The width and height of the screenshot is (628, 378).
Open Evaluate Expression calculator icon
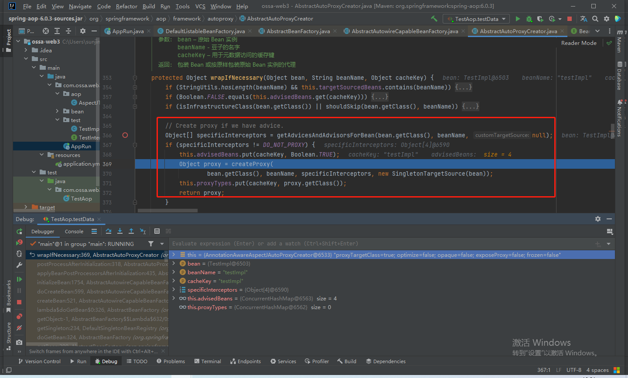(157, 231)
